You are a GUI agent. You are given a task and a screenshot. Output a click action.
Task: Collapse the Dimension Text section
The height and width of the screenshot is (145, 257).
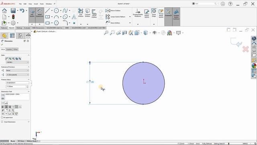pyautogui.click(x=29, y=91)
